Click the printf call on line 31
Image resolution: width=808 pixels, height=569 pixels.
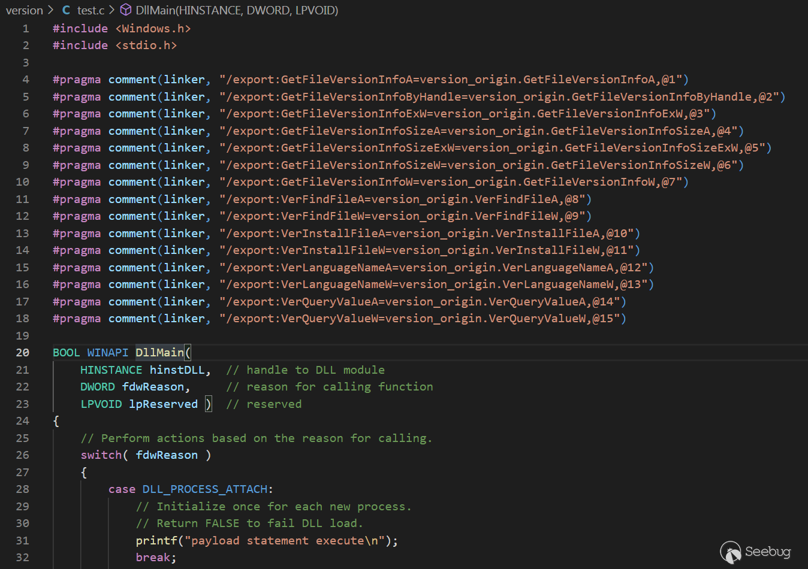point(156,541)
